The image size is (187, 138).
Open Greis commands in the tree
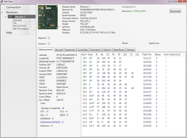coord(19,26)
